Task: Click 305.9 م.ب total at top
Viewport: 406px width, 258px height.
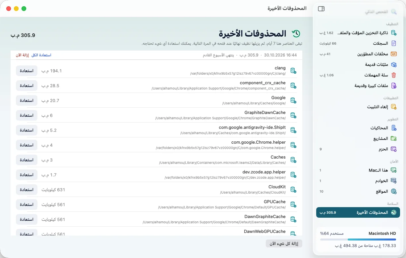Action: (23, 35)
